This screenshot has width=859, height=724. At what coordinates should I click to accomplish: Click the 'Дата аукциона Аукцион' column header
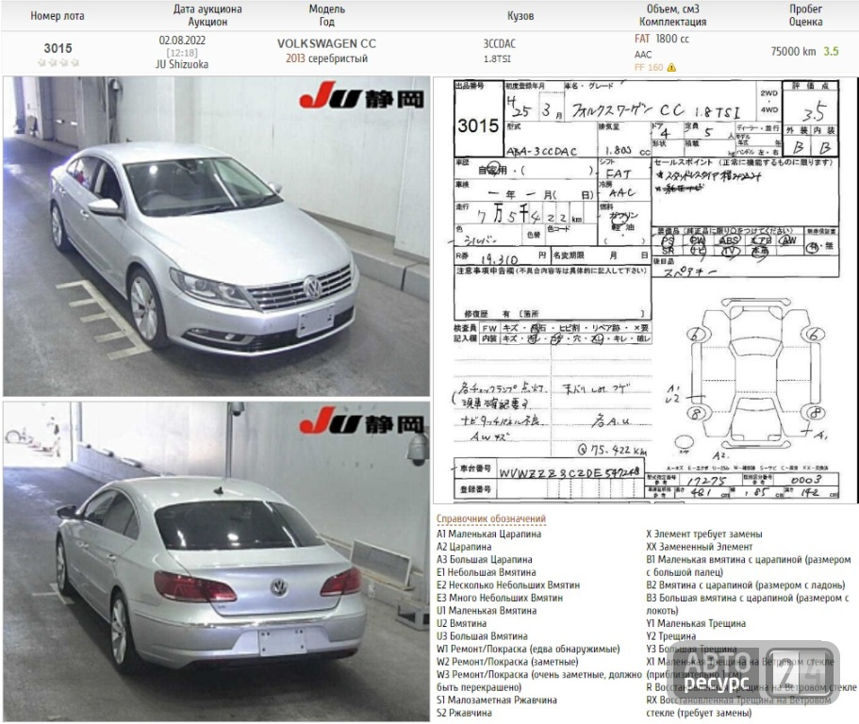click(207, 15)
